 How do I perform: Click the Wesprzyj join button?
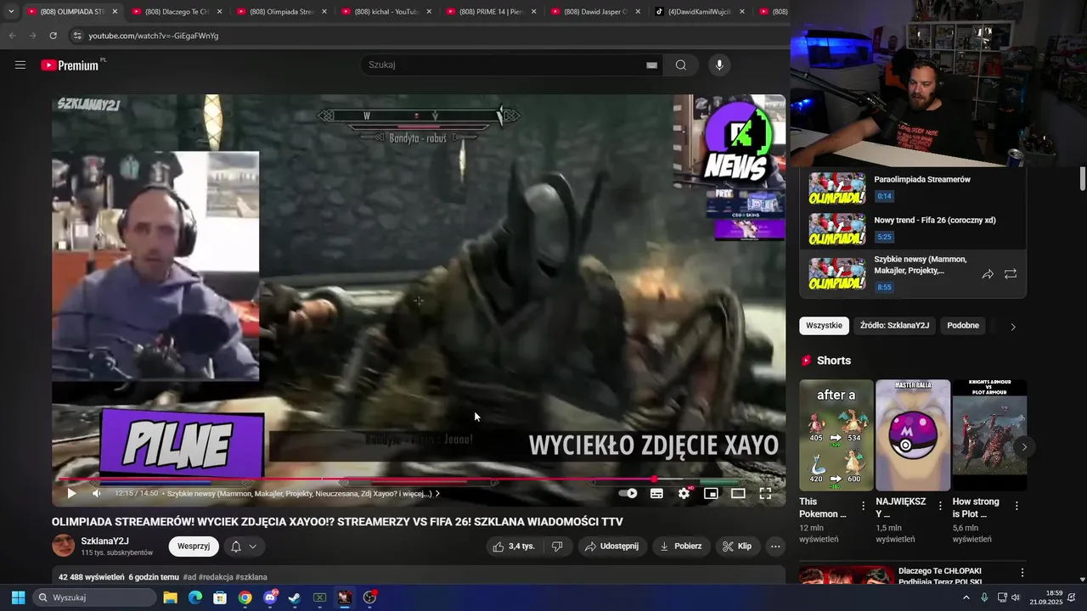pyautogui.click(x=194, y=547)
